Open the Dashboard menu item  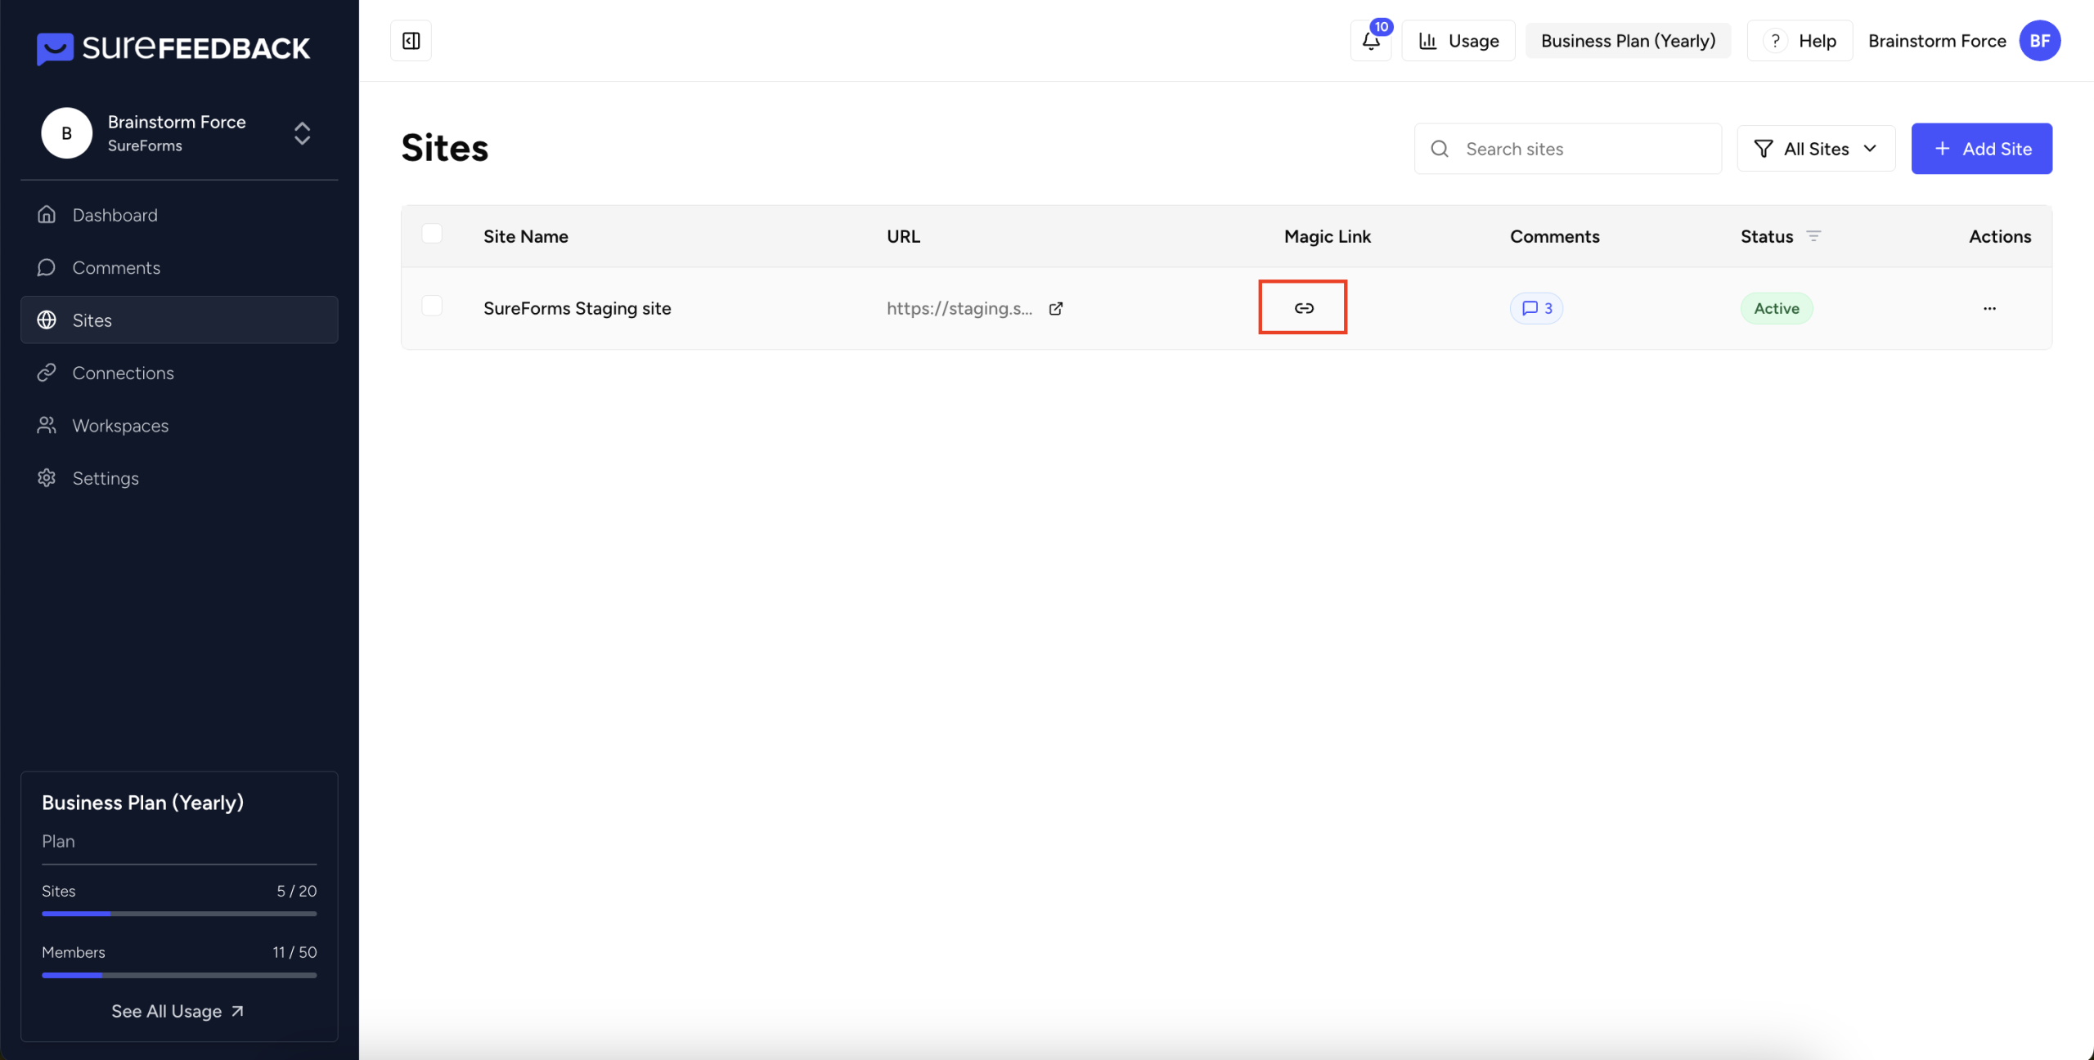point(115,215)
